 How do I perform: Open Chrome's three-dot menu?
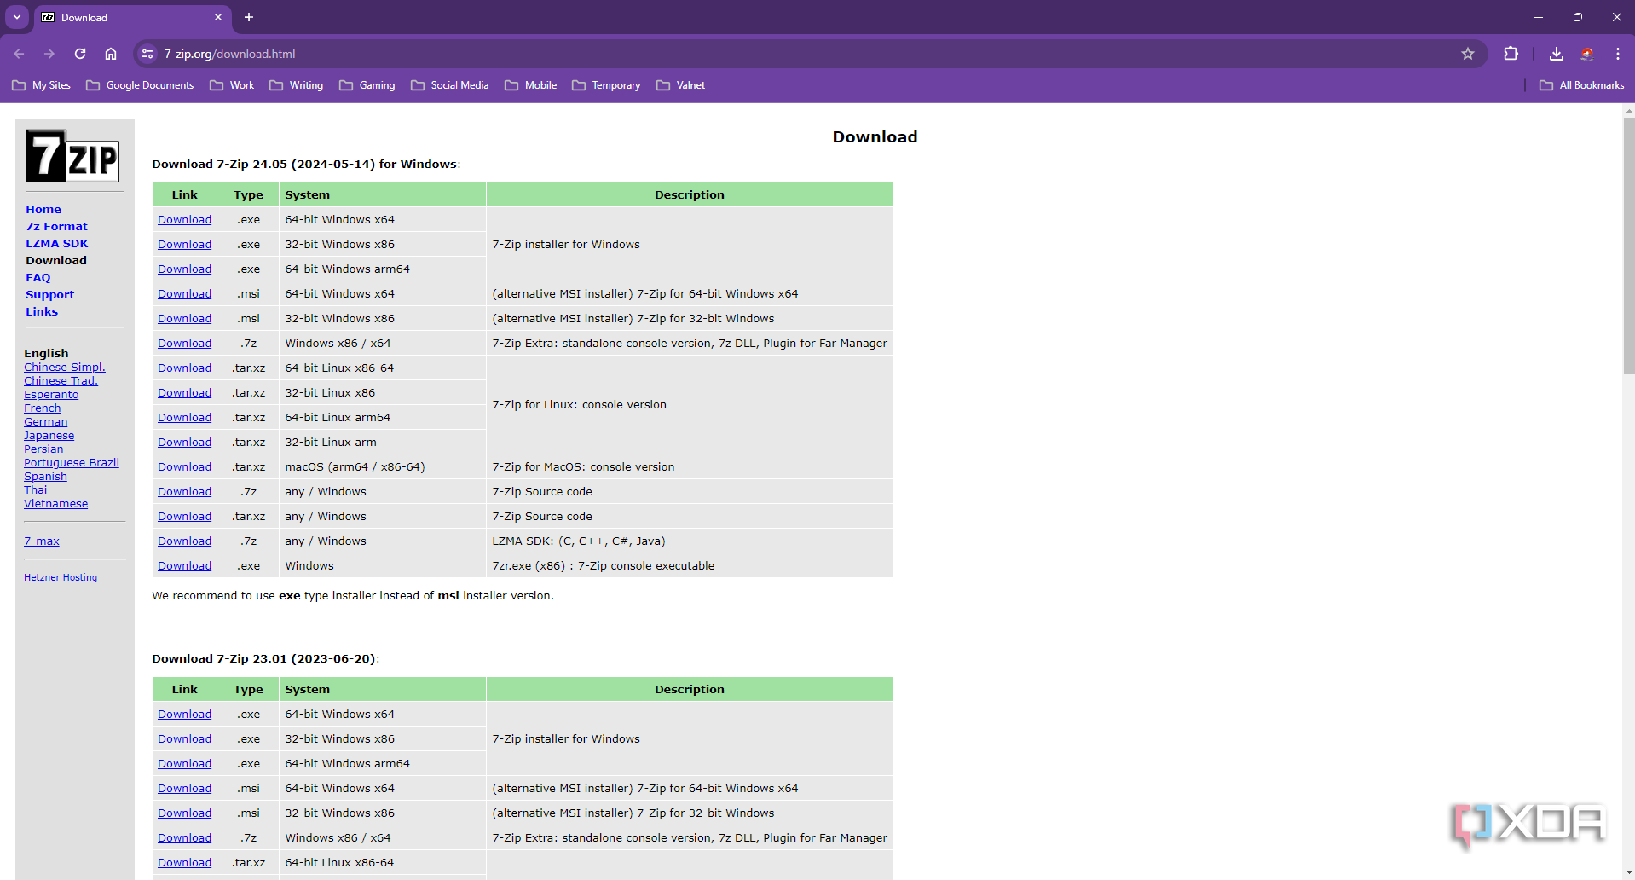[1617, 54]
